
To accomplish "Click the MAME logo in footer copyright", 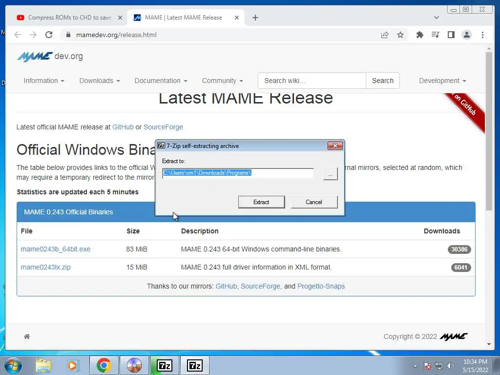I will pyautogui.click(x=454, y=336).
